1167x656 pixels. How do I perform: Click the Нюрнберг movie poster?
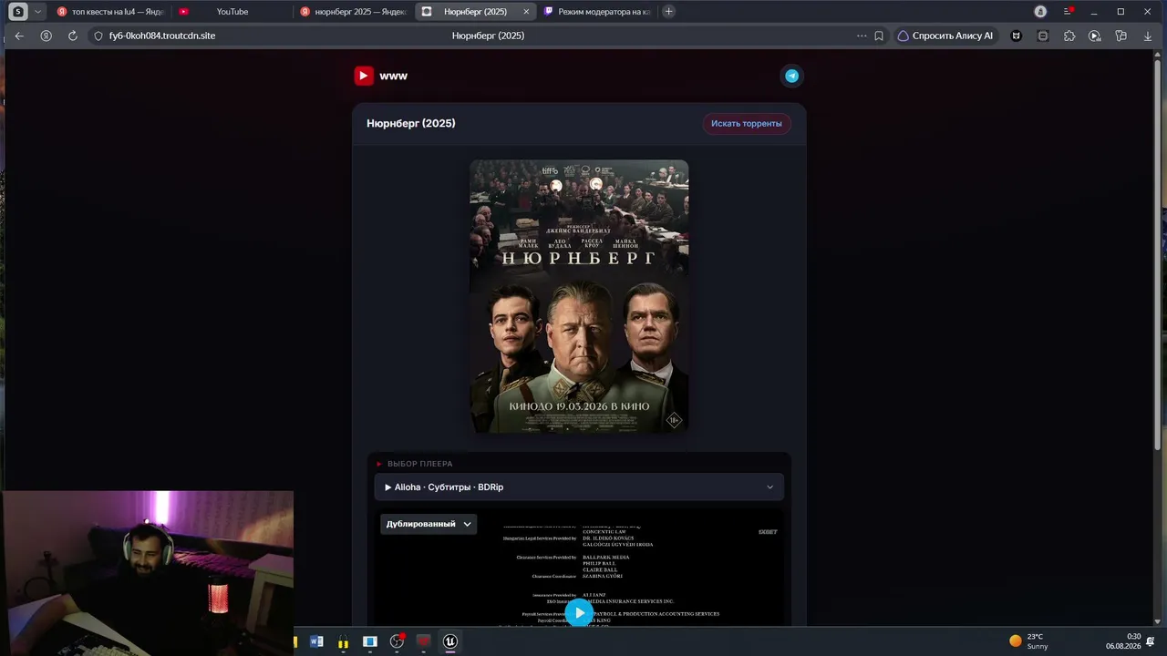pyautogui.click(x=579, y=296)
